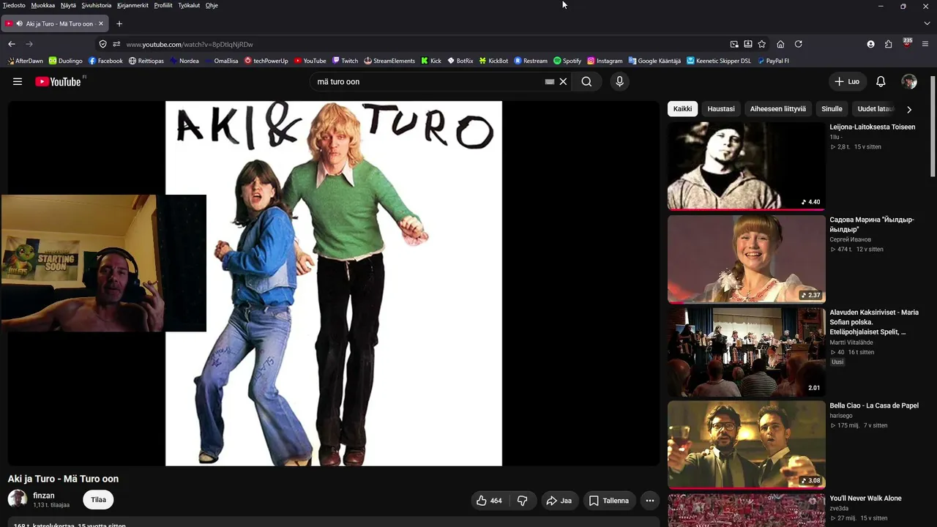The width and height of the screenshot is (937, 527).
Task: Open the Työkalut menu
Action: (x=189, y=5)
